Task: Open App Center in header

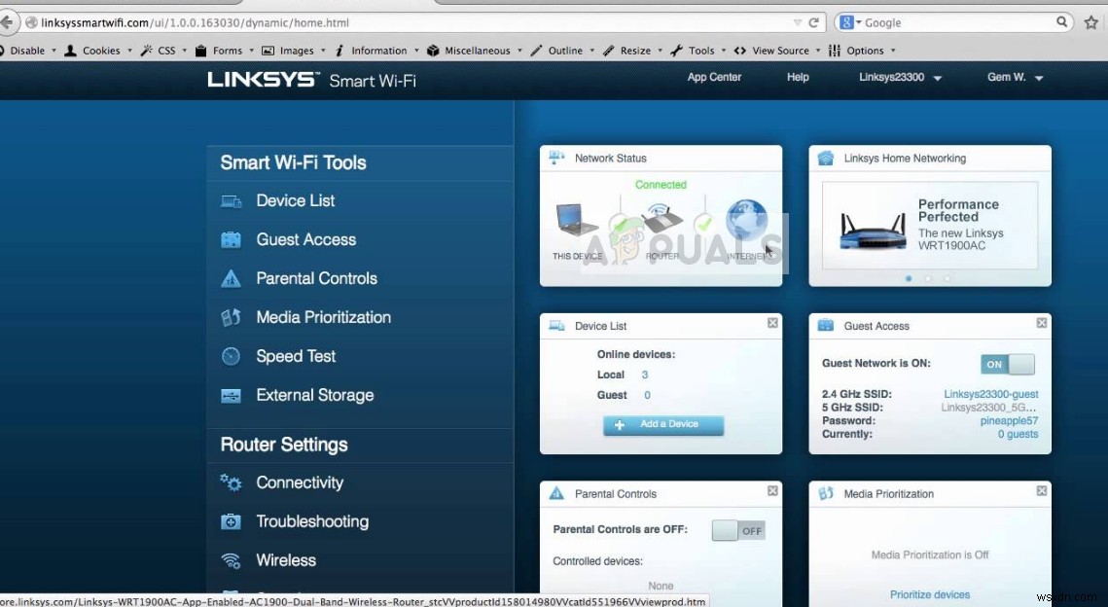Action: coord(714,77)
